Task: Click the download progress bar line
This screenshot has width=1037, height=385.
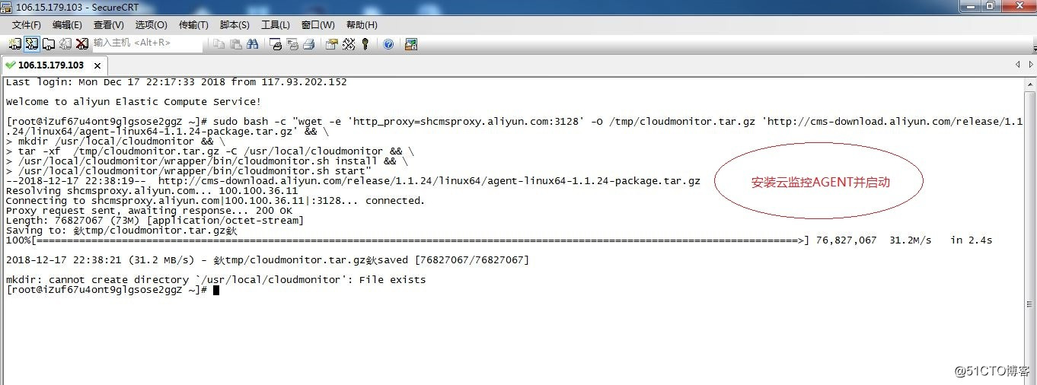Action: 499,240
